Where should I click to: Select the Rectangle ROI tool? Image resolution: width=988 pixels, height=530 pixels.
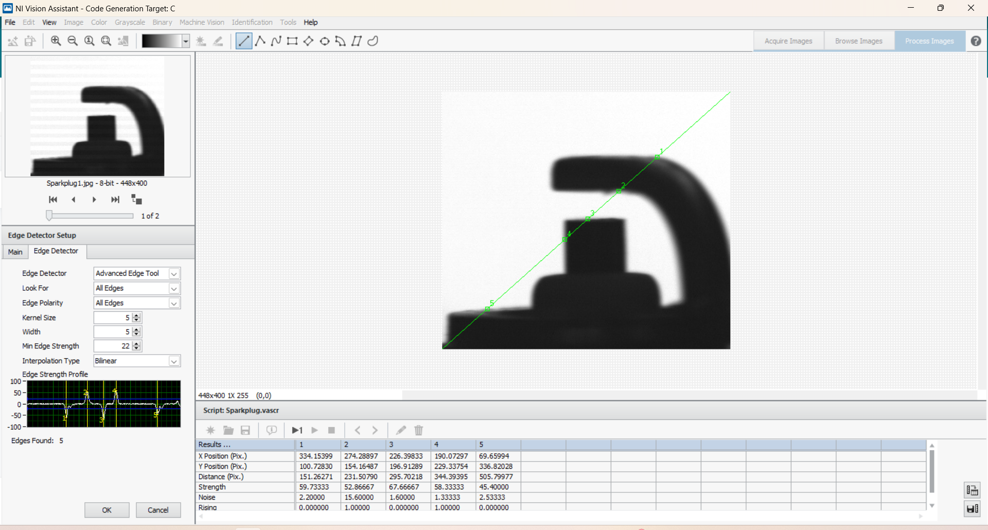coord(292,41)
